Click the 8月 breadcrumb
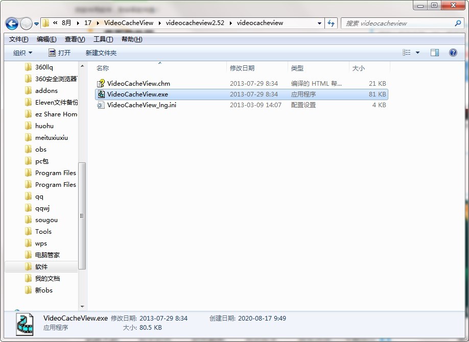The width and height of the screenshot is (469, 342). coord(66,23)
